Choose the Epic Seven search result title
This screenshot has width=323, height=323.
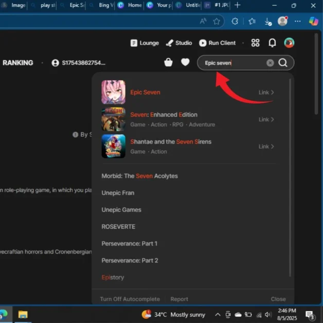point(145,92)
